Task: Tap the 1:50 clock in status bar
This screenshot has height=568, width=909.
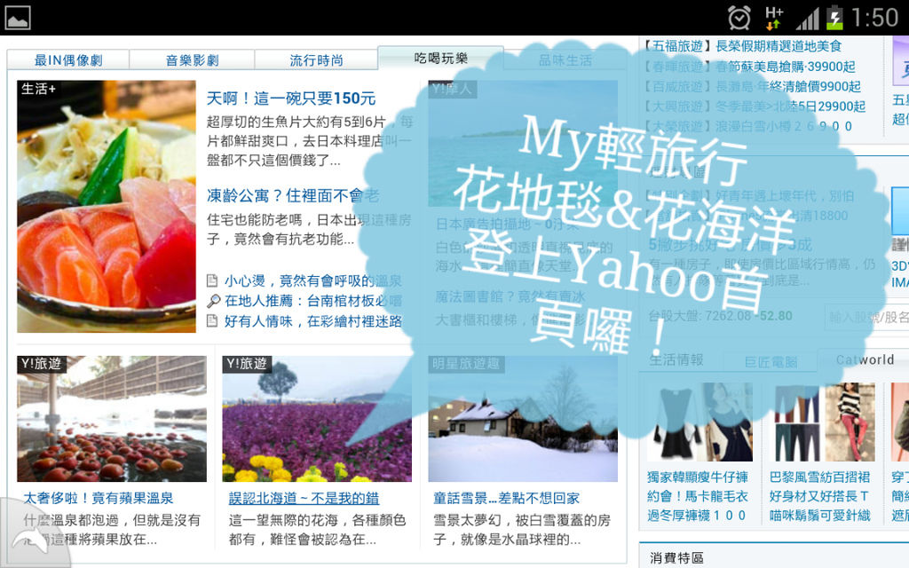Action: click(x=874, y=18)
